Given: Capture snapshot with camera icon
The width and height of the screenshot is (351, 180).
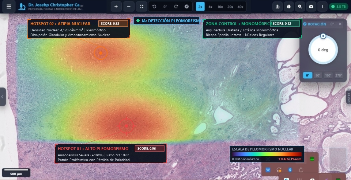Looking at the screenshot, I should click(x=311, y=7).
